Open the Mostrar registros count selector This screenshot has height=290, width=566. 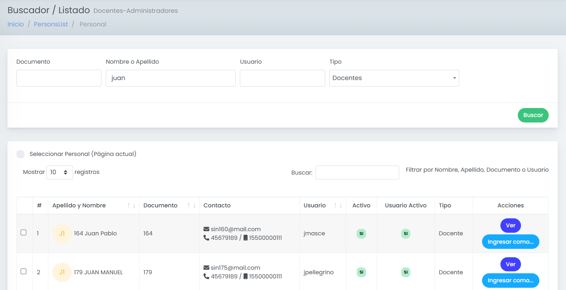60,172
